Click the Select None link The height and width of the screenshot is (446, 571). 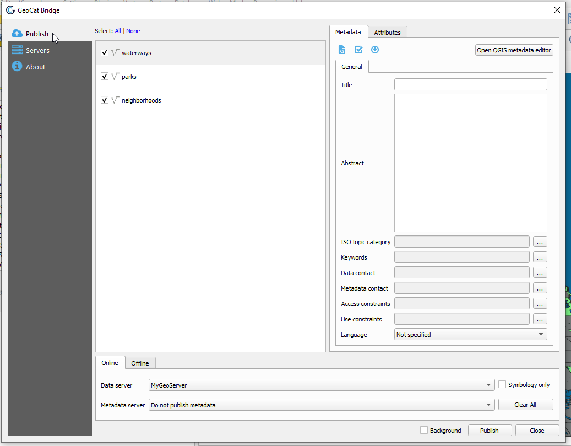pos(133,31)
